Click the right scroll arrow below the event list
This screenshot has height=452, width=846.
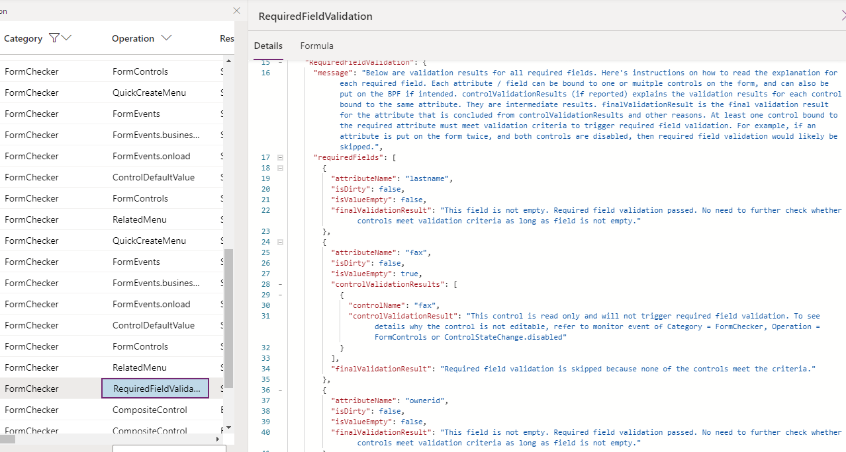click(218, 438)
